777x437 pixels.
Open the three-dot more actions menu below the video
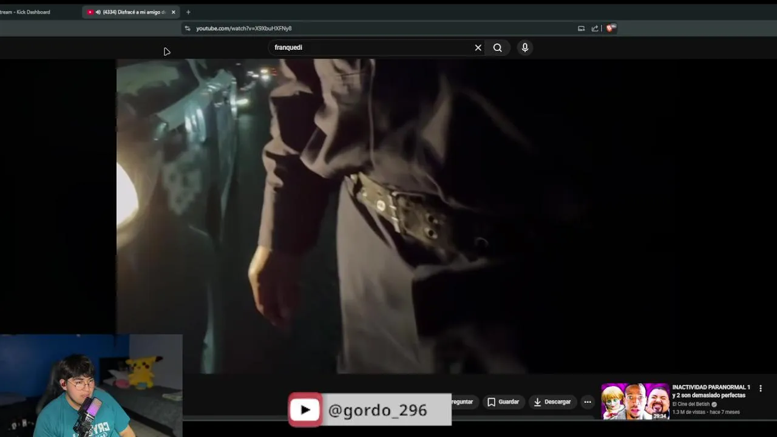tap(588, 402)
